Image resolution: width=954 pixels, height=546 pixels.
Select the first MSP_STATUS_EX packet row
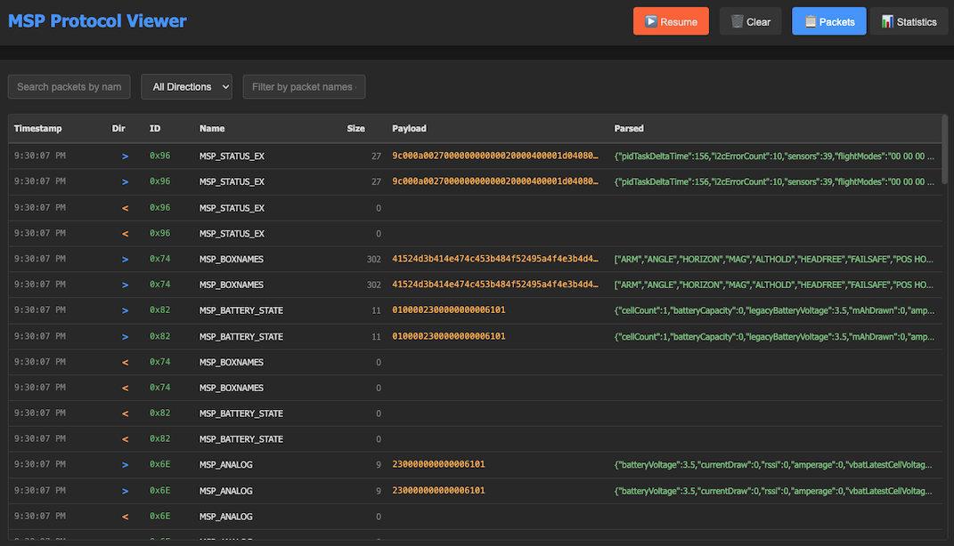click(475, 157)
